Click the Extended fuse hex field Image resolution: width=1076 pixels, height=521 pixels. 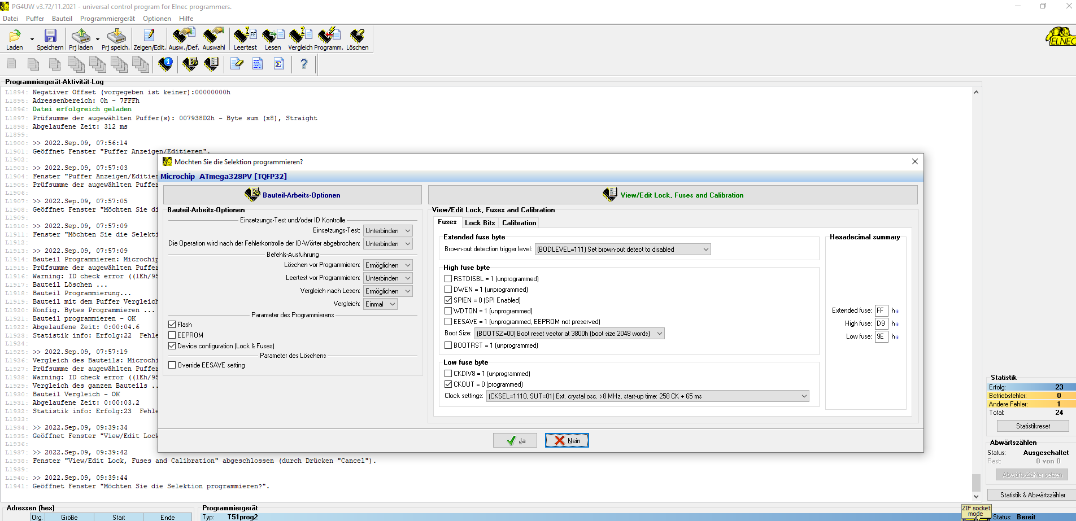(x=882, y=311)
